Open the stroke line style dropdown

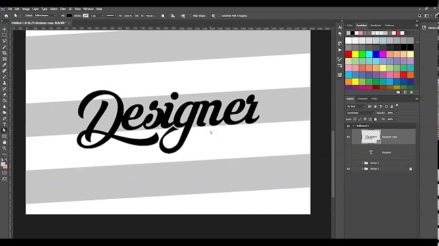111,16
